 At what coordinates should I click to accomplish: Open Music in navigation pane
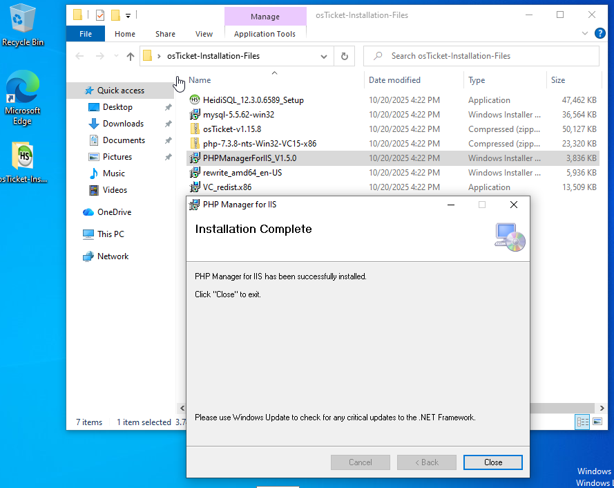[113, 173]
